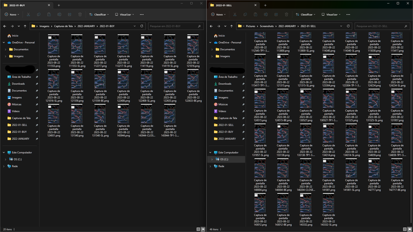Open Downloads in the 2022-01-BUY window sidebar

[x=19, y=84]
